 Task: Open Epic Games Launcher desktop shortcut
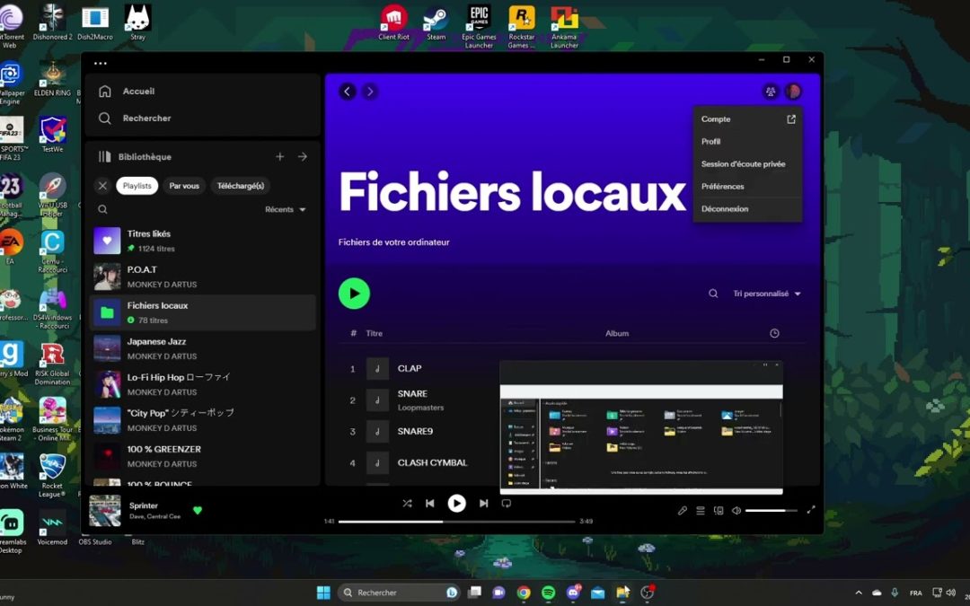(479, 27)
